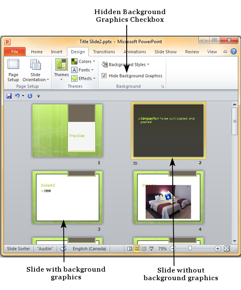Click the Slide Sorter status bar label
The height and width of the screenshot is (290, 241).
coord(18,249)
